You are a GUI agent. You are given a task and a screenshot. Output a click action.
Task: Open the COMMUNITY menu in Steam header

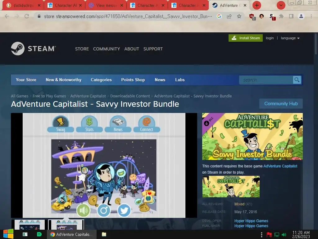tap(107, 49)
